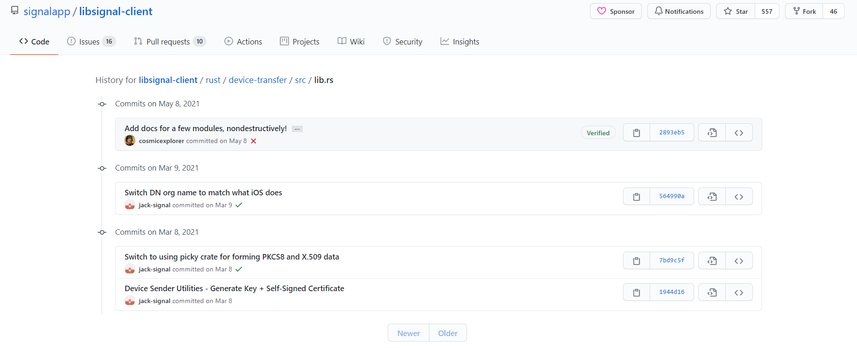Copy full SHA for commit 7bd9c5f
857x348 pixels.
(636, 261)
